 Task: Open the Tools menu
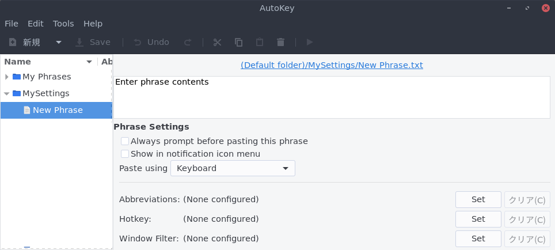pyautogui.click(x=63, y=24)
